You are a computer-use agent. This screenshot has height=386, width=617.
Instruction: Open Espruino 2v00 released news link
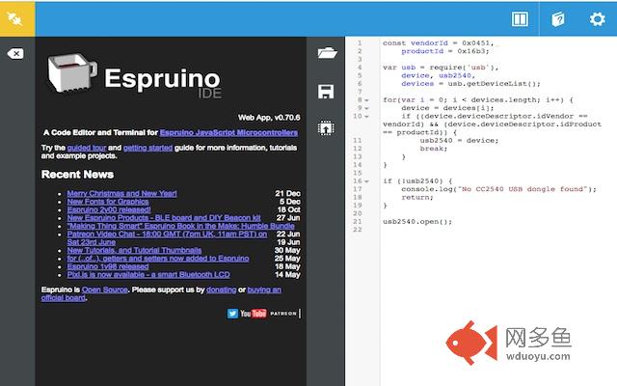click(x=109, y=209)
